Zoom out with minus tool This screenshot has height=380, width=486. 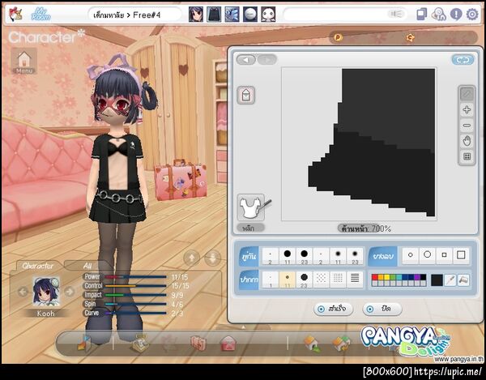click(x=467, y=126)
